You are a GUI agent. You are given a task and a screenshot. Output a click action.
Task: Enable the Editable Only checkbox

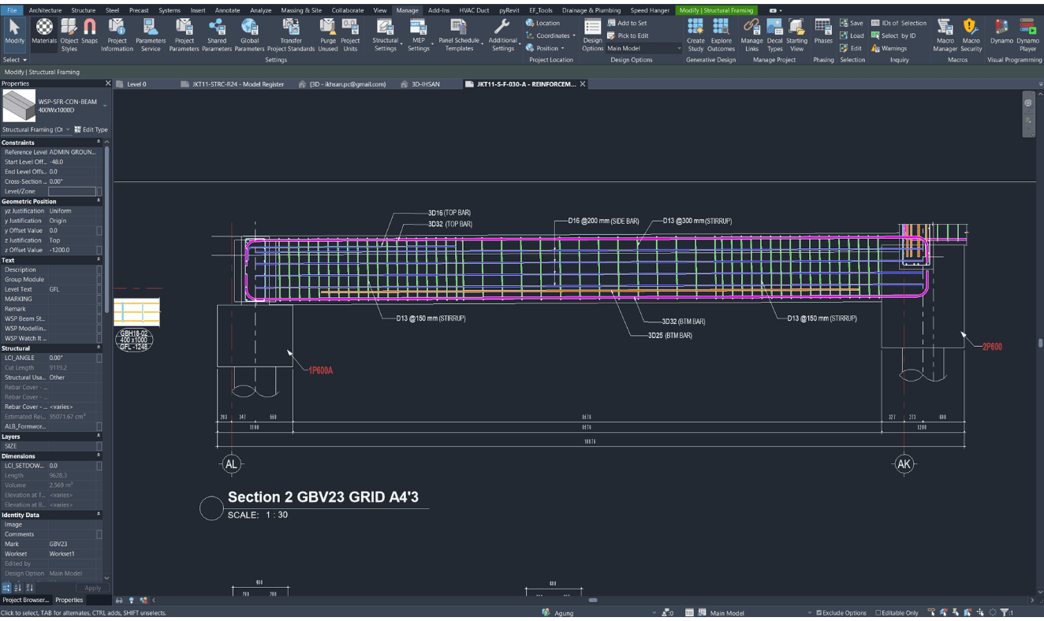click(878, 612)
